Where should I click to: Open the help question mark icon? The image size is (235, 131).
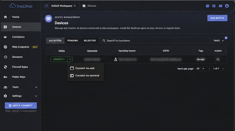pos(208,6)
